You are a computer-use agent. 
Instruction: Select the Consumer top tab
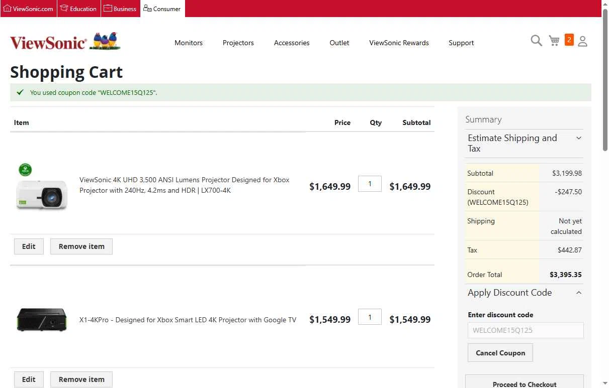pos(162,9)
